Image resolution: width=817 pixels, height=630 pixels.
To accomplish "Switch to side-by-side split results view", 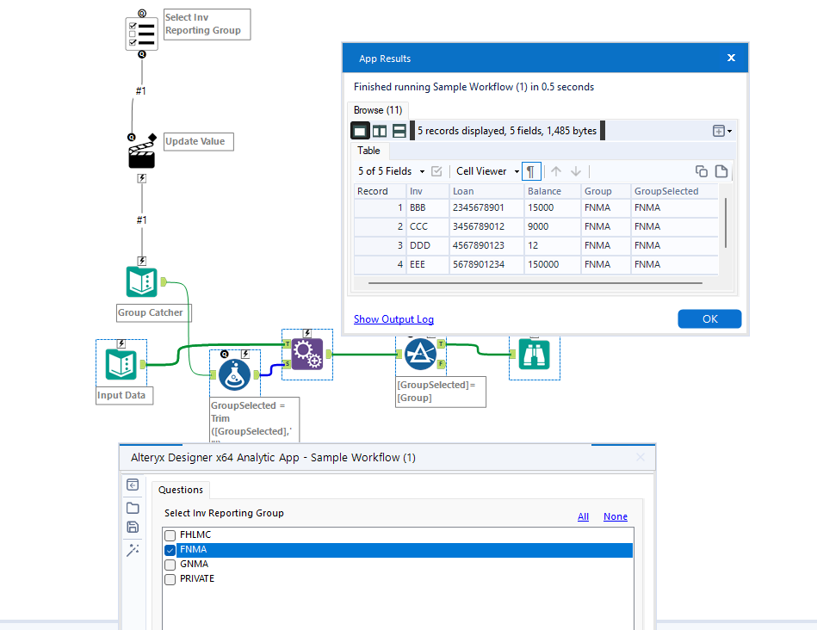I will coord(380,131).
